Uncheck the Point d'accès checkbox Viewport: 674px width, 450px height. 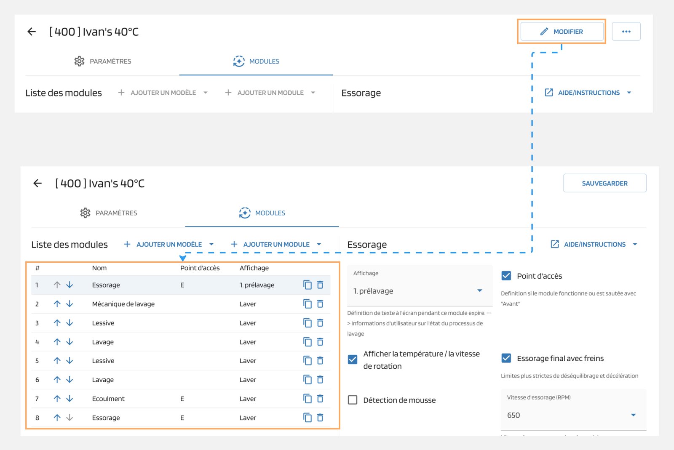click(506, 276)
